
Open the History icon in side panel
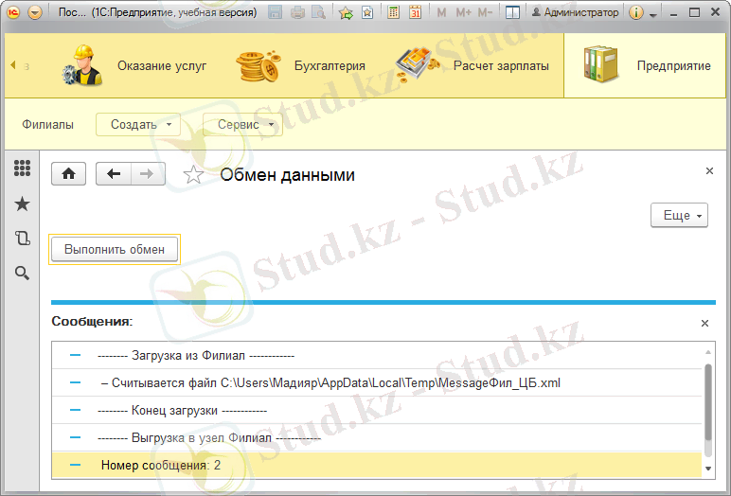(22, 239)
